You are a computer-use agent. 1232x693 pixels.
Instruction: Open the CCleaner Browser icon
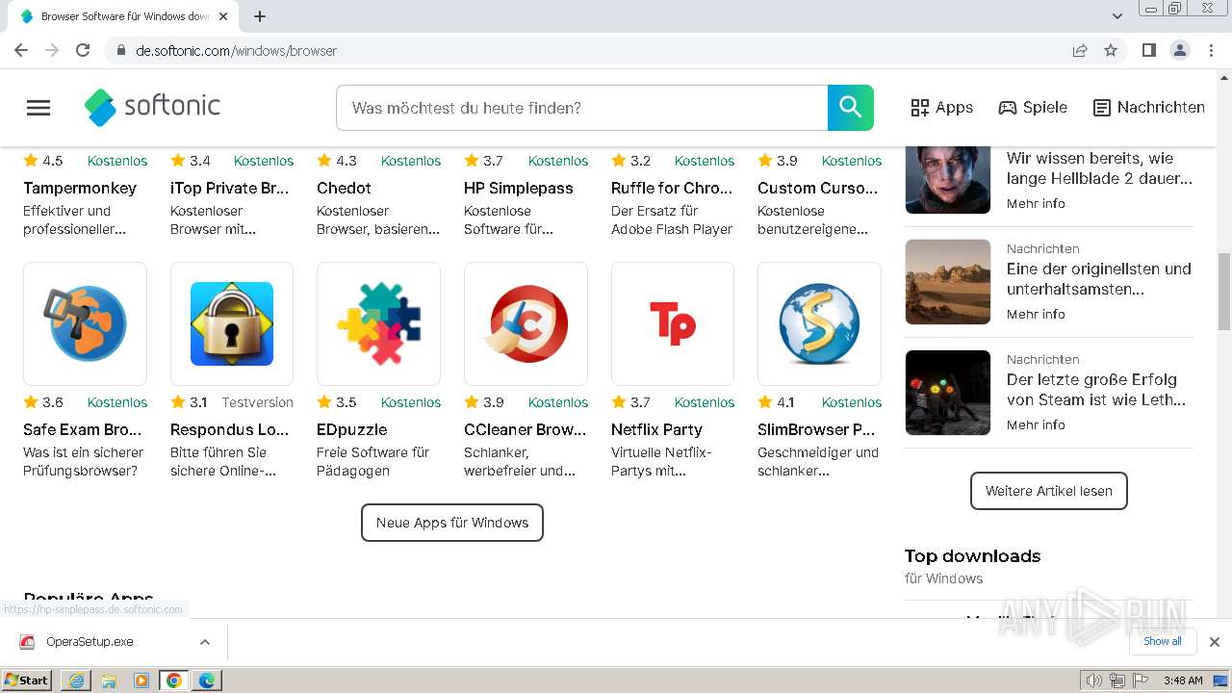click(526, 323)
